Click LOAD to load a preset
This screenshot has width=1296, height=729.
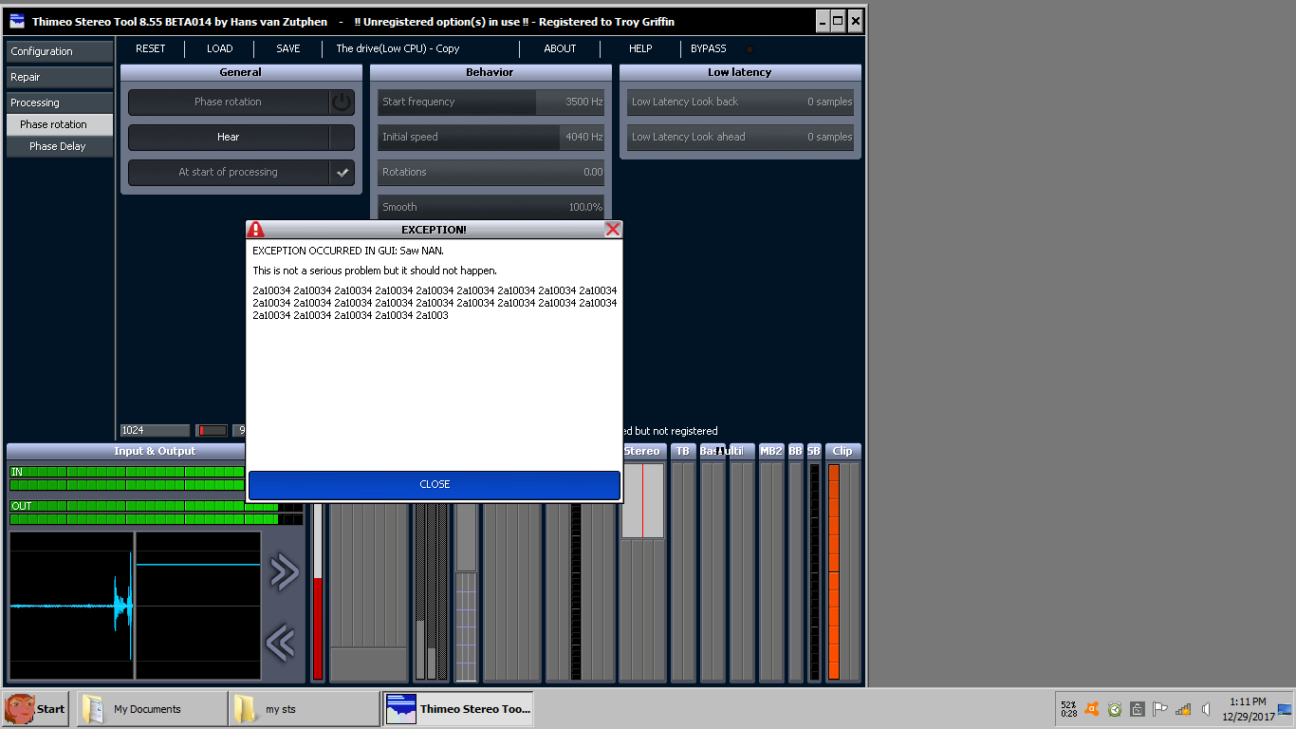219,48
